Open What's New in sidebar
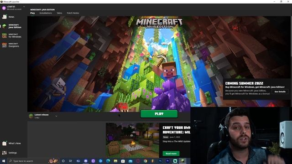This screenshot has height=164, width=292. 11,143
